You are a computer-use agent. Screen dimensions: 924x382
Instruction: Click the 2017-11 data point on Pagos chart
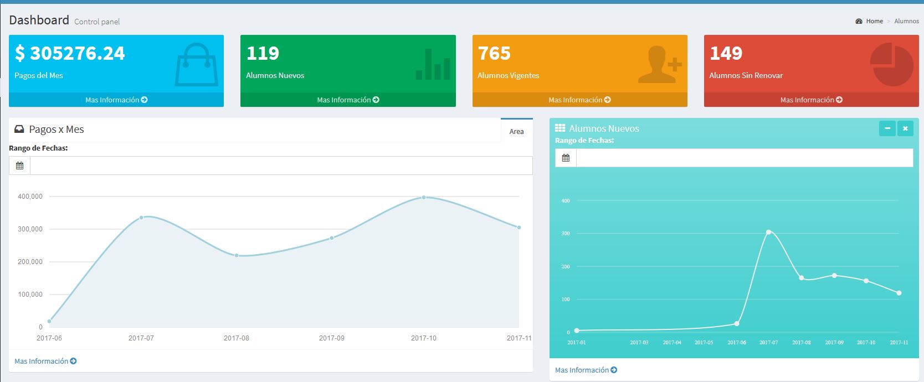(x=519, y=228)
